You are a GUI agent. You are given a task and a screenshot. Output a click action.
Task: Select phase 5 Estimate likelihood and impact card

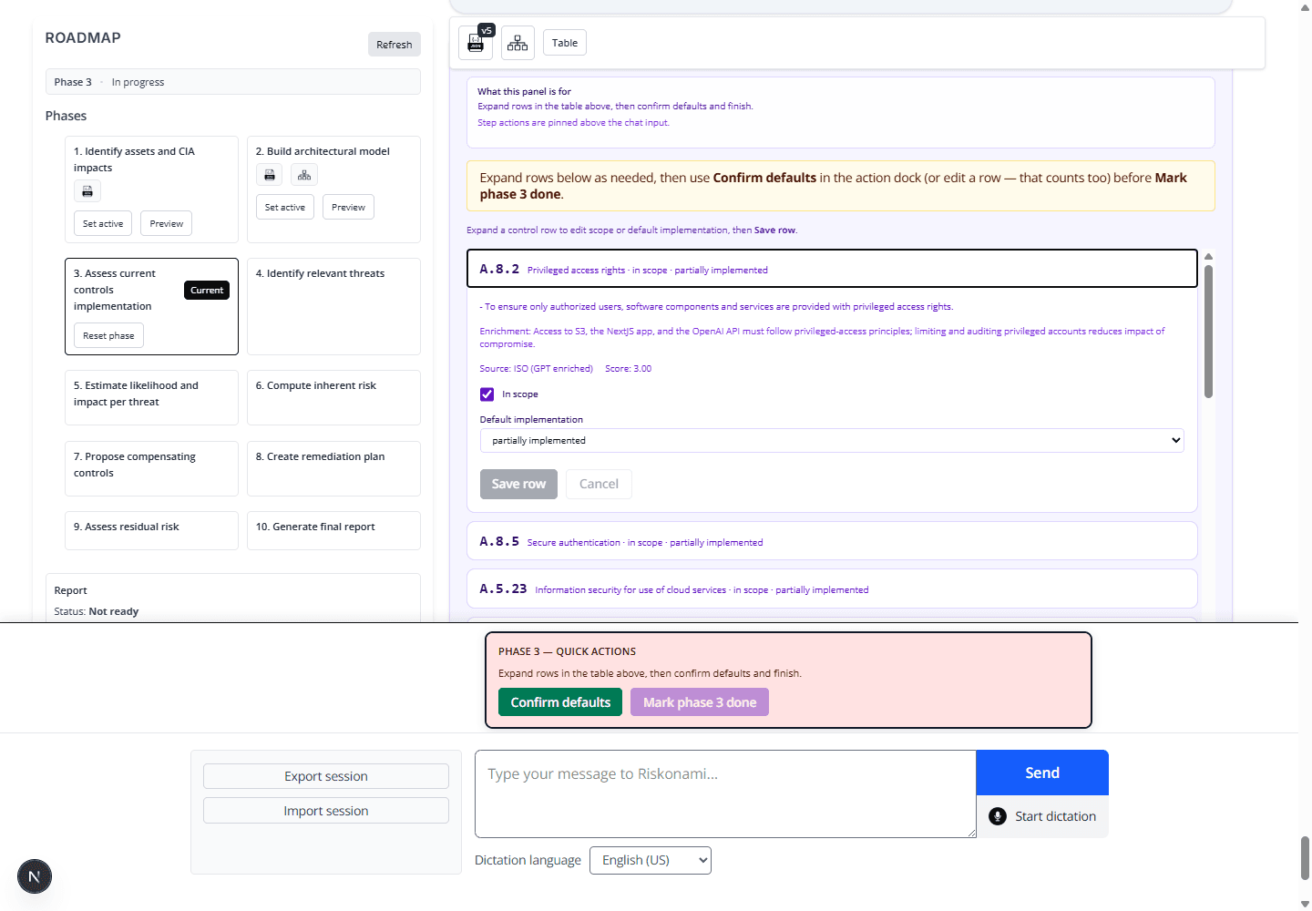pos(151,397)
